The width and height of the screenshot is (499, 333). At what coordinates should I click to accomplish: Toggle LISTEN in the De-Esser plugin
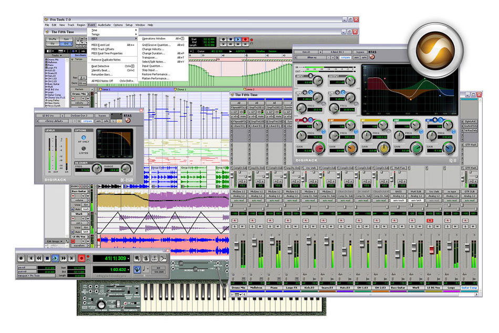(x=84, y=149)
